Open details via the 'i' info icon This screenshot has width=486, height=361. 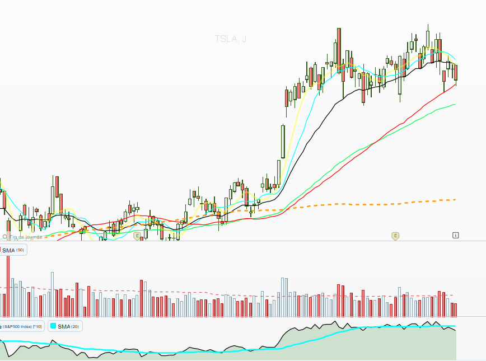pyautogui.click(x=455, y=236)
